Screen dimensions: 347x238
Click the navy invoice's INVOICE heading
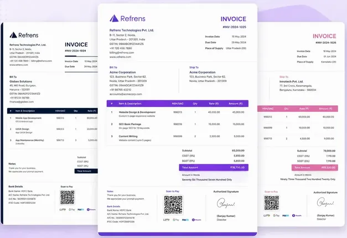pos(76,44)
